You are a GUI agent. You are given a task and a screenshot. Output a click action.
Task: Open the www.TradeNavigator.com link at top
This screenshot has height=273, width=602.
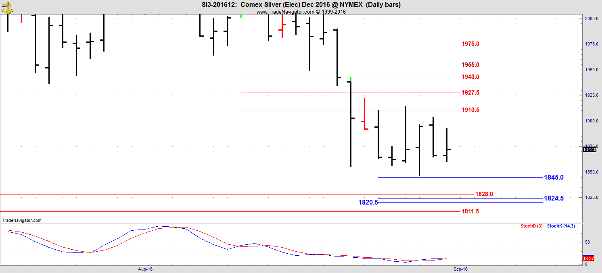[x=285, y=12]
